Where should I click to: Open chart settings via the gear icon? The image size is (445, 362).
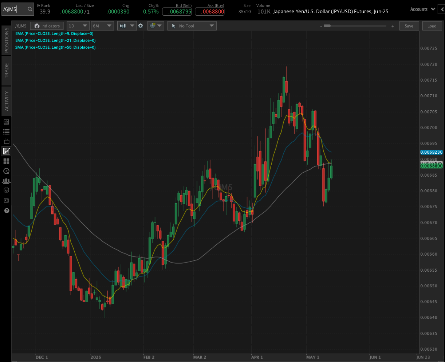141,25
